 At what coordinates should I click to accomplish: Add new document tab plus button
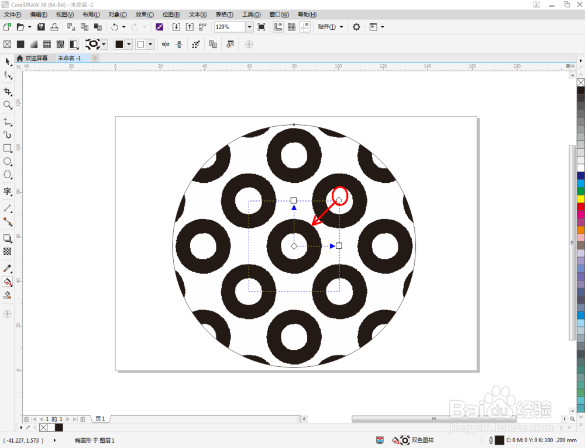(x=95, y=58)
